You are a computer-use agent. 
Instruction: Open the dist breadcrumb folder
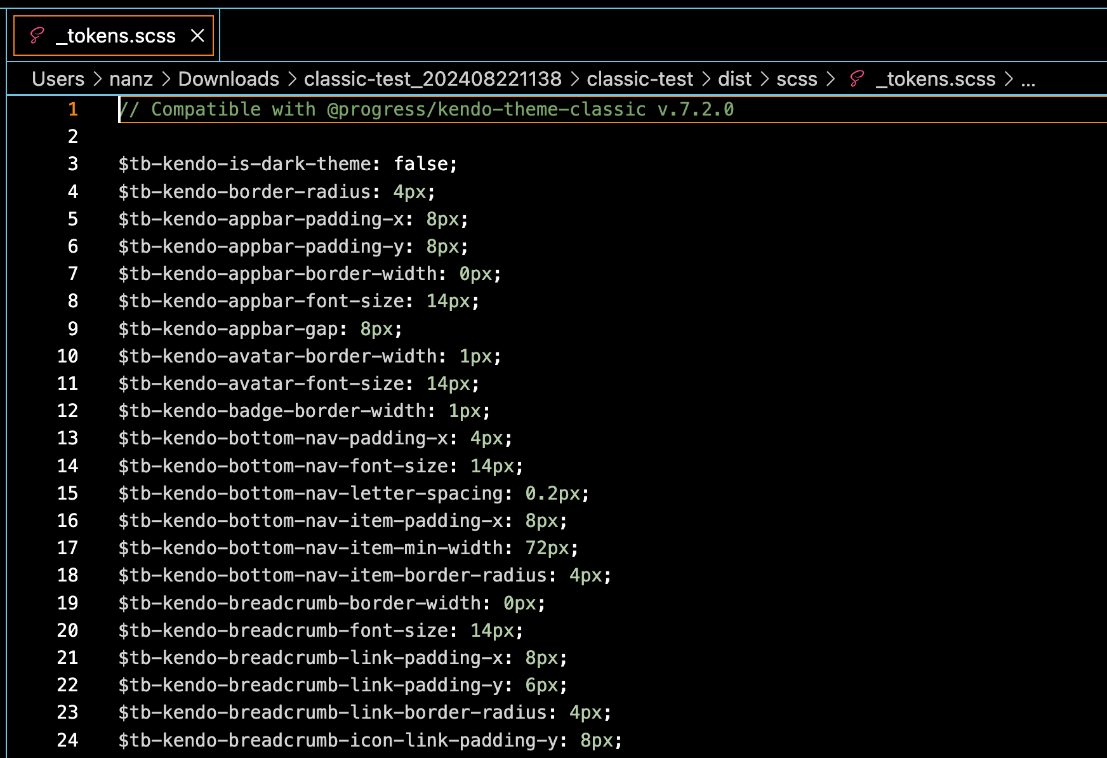click(x=734, y=79)
